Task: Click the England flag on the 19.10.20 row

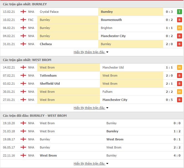Action: 23,123
